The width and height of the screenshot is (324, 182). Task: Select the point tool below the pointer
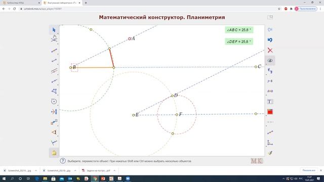tap(54, 39)
